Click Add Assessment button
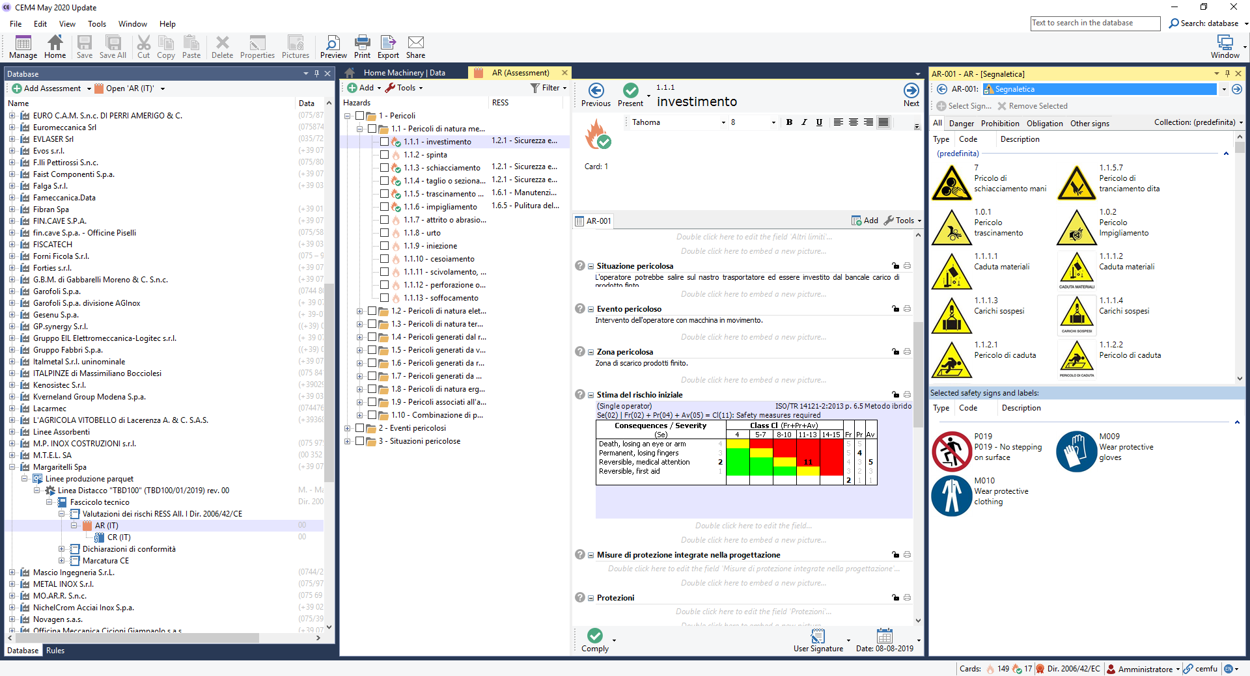1250x676 pixels. (46, 88)
